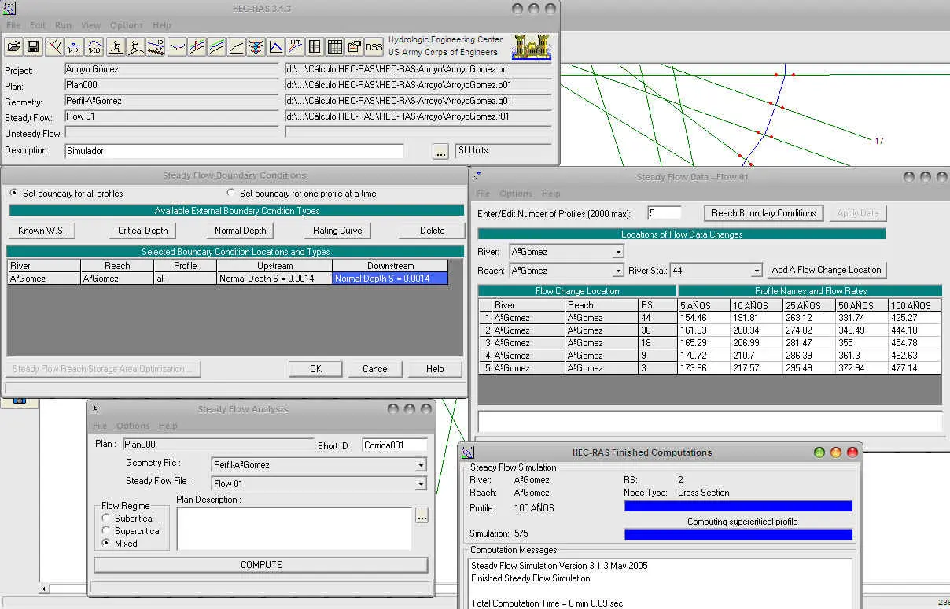Viewport: 950px width, 609px height.
Task: Save project using the floppy disk icon
Action: tap(33, 46)
